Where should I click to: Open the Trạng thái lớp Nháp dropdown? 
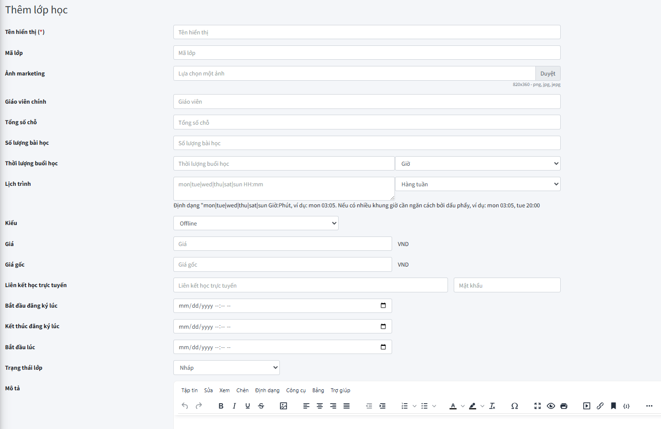[226, 368]
